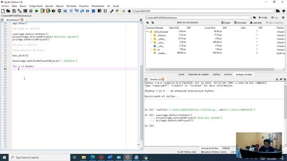287x161 pixels.
Task: Browse for file to profile icon
Action: point(254,18)
